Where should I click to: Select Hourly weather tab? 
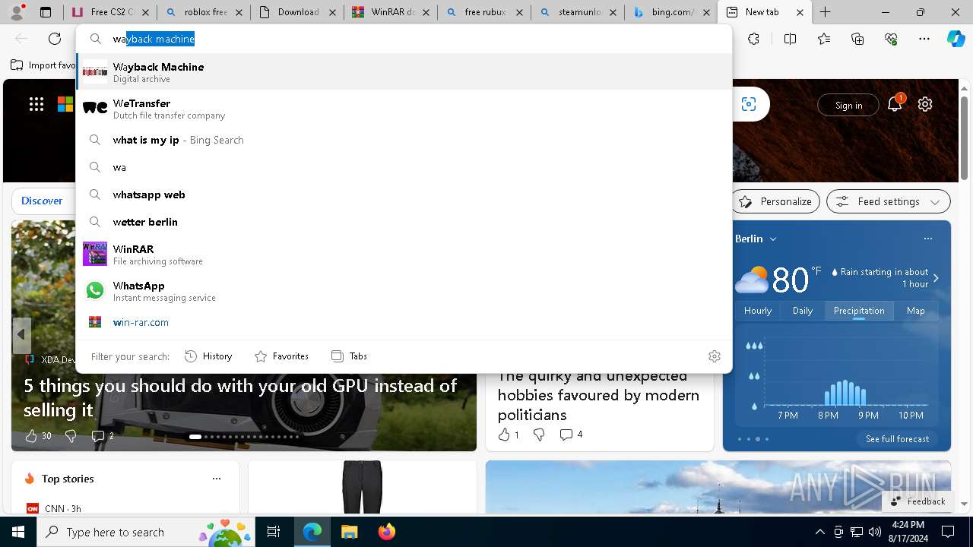coord(758,311)
